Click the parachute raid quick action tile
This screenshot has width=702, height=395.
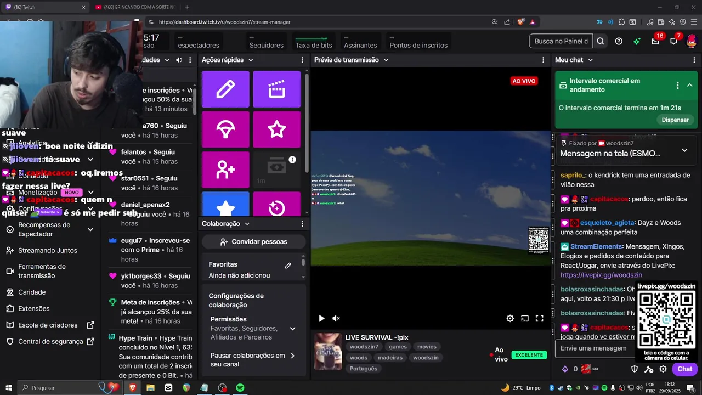pos(225,129)
